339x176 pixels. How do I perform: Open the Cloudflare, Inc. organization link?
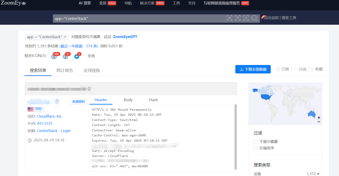pos(50,116)
